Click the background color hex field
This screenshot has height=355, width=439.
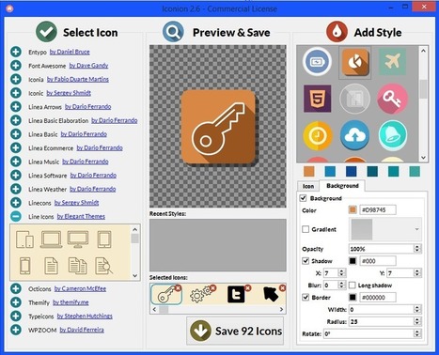point(378,209)
